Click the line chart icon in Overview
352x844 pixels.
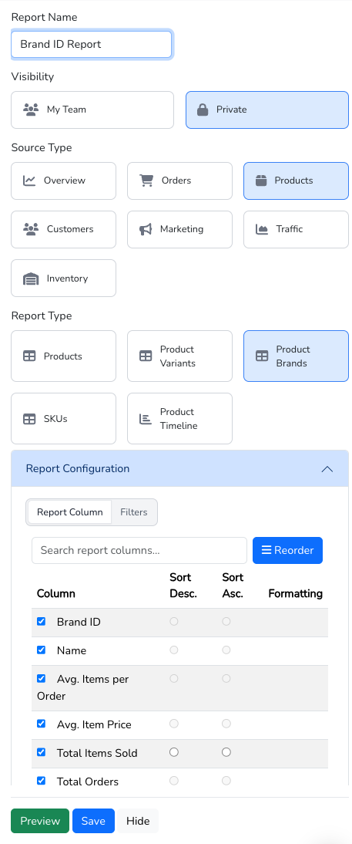[x=29, y=181]
